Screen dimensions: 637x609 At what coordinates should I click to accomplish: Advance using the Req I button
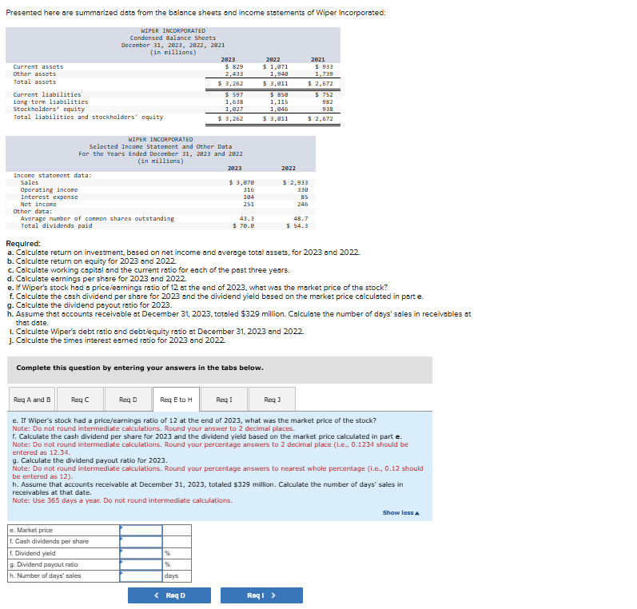261,595
